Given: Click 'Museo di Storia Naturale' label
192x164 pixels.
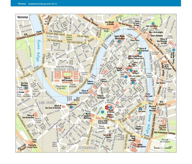Looking at the screenshot, I should coord(152,109).
